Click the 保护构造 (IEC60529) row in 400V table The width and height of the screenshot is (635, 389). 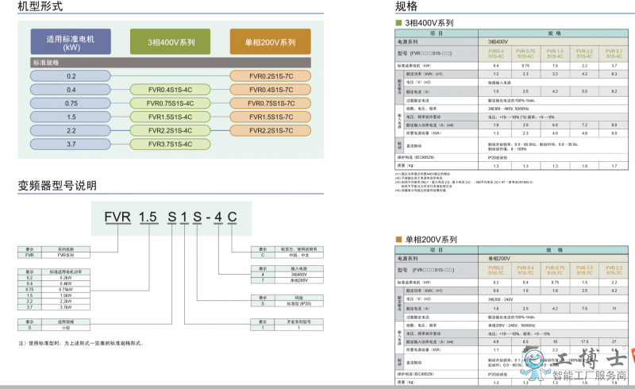tap(512, 157)
